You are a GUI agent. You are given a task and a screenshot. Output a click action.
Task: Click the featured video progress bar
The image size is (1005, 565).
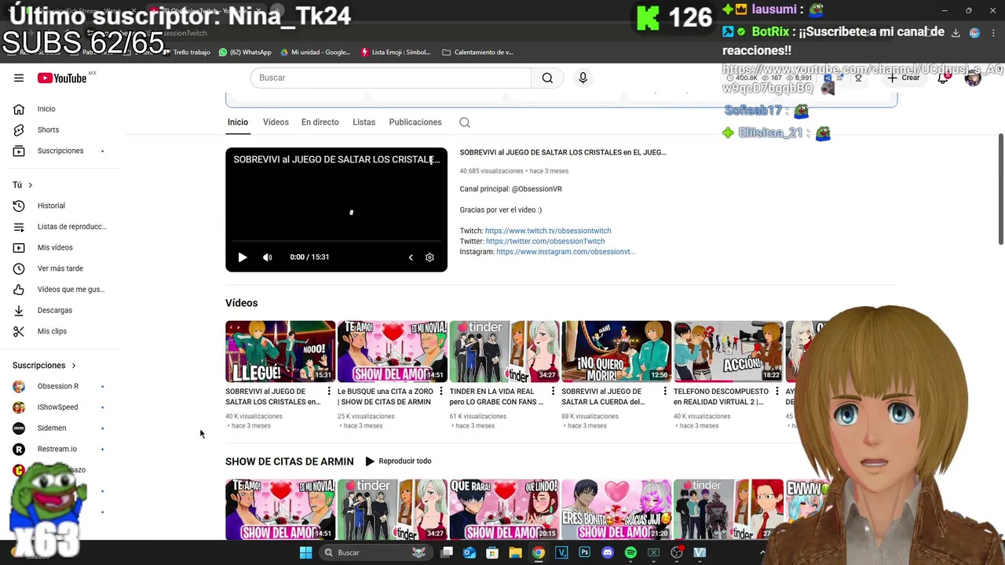[x=336, y=241]
